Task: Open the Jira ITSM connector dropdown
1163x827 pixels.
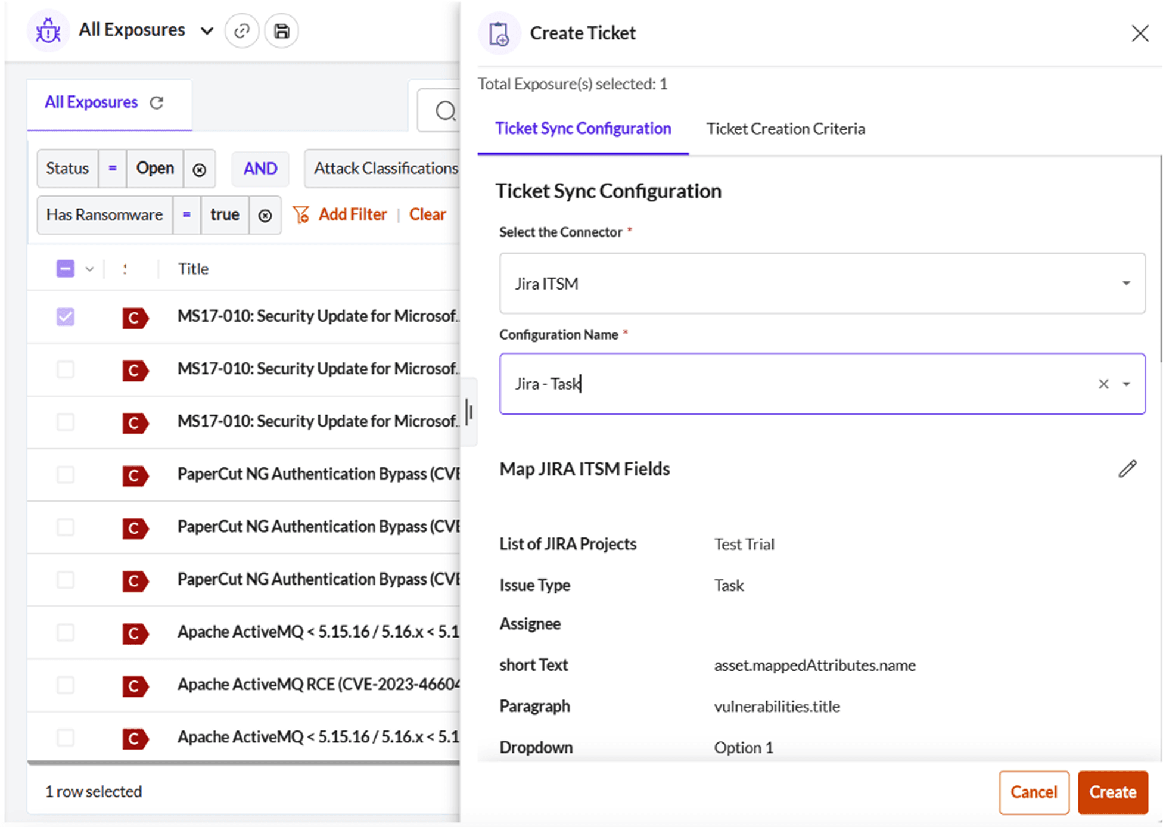Action: pyautogui.click(x=1125, y=284)
